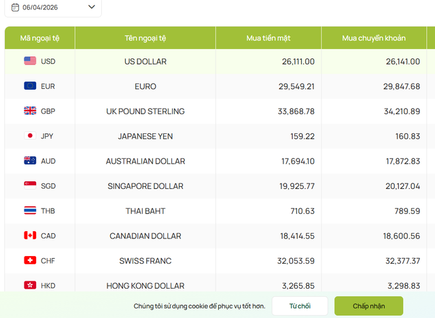Click the Australia flag icon for AUD

tap(30, 160)
